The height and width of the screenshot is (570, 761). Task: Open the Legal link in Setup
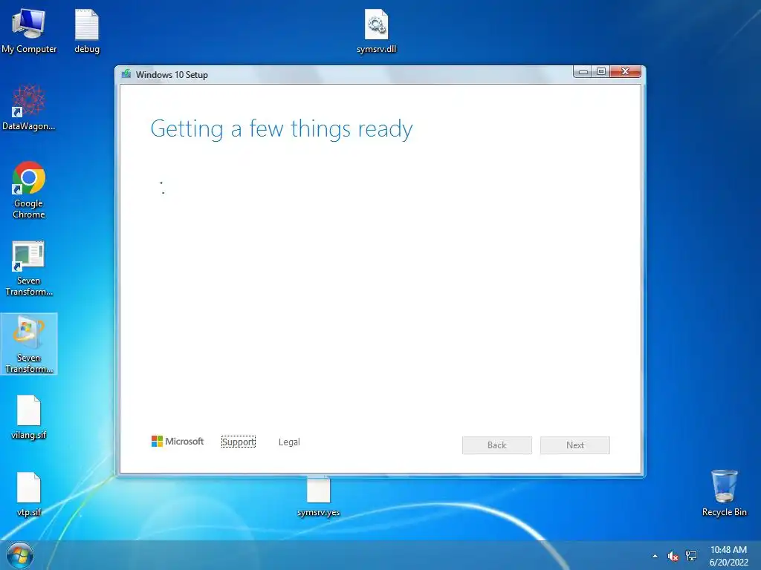pos(289,442)
